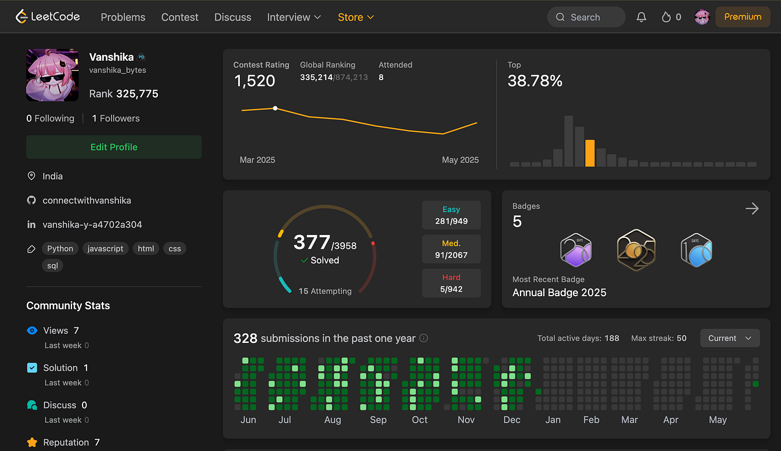Click the Discuss chat icon

[x=32, y=405]
